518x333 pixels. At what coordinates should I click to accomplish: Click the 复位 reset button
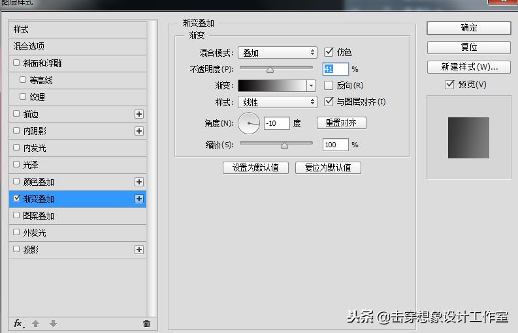coord(469,48)
